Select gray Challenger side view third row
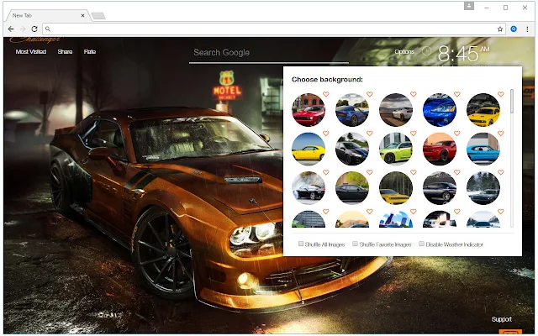This screenshot has width=538, height=336. (440, 188)
